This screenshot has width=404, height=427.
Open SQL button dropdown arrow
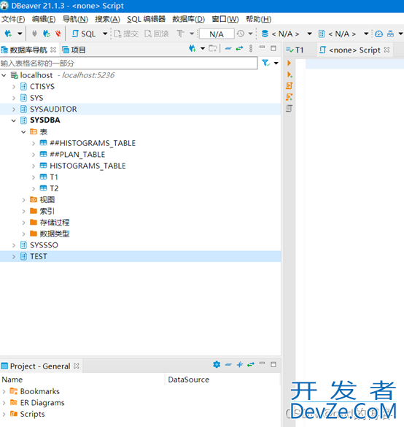pos(105,34)
